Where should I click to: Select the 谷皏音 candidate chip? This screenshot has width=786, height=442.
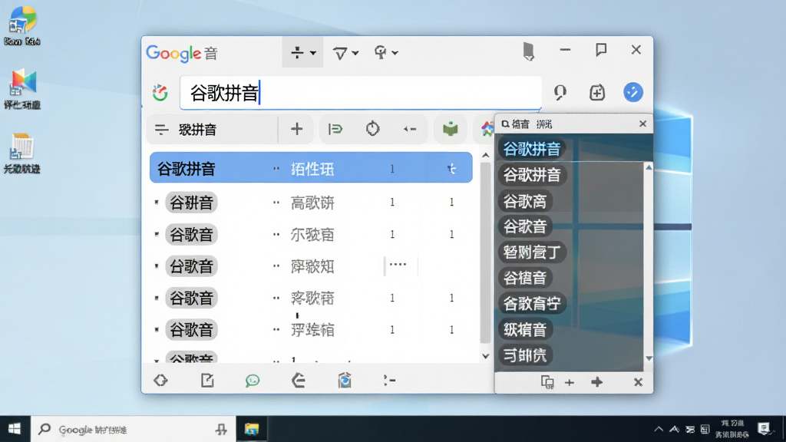(191, 203)
